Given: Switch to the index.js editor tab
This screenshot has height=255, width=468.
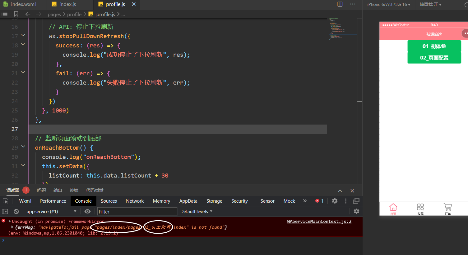Looking at the screenshot, I should pyautogui.click(x=67, y=4).
